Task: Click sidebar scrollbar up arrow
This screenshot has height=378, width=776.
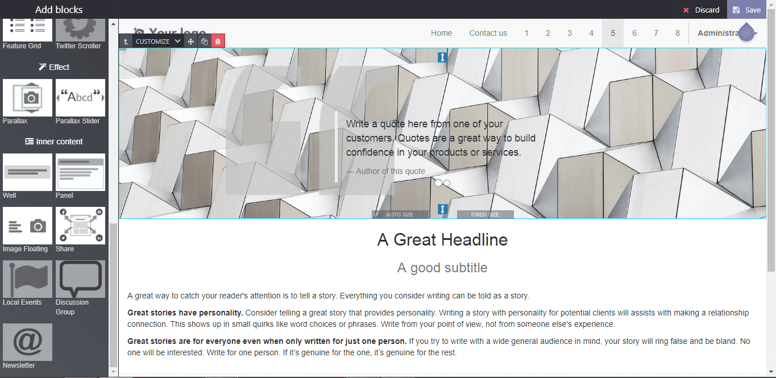Action: [113, 24]
